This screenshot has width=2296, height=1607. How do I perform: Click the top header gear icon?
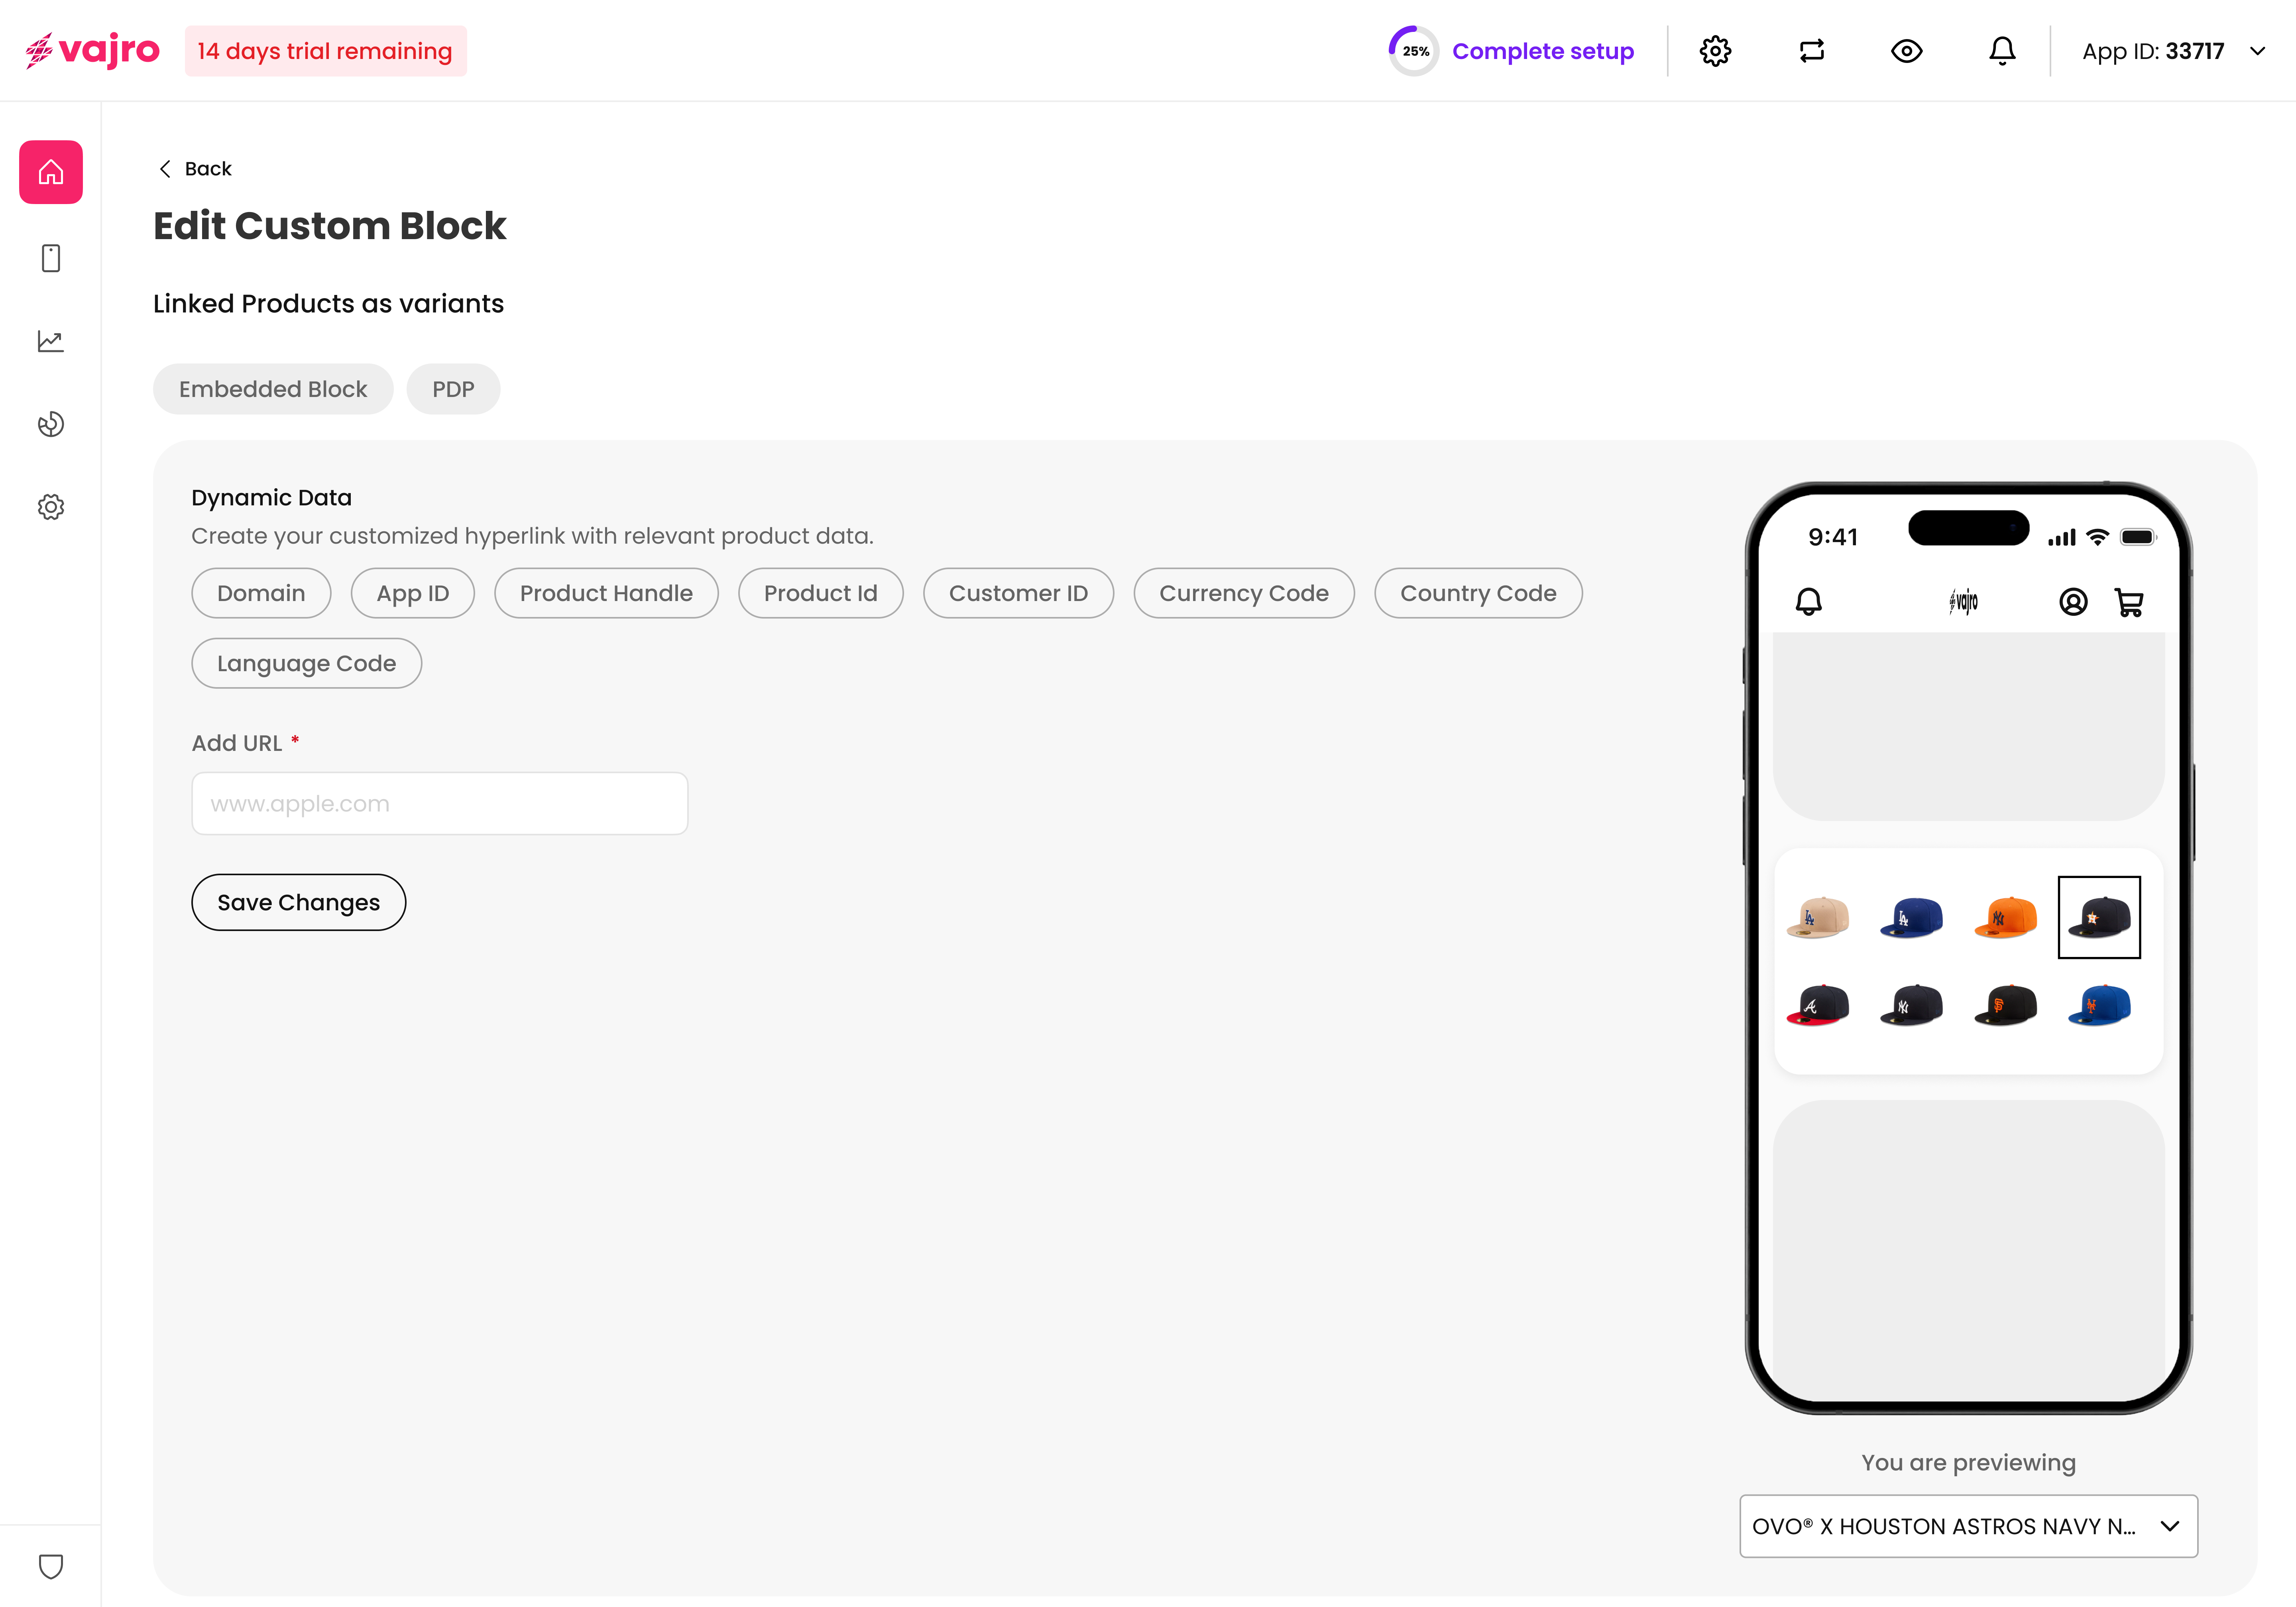pos(1715,51)
